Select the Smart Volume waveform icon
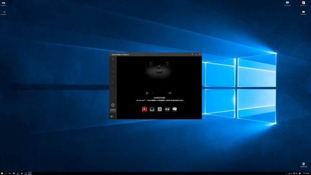Screen dimensions: 311x175 tap(167, 109)
